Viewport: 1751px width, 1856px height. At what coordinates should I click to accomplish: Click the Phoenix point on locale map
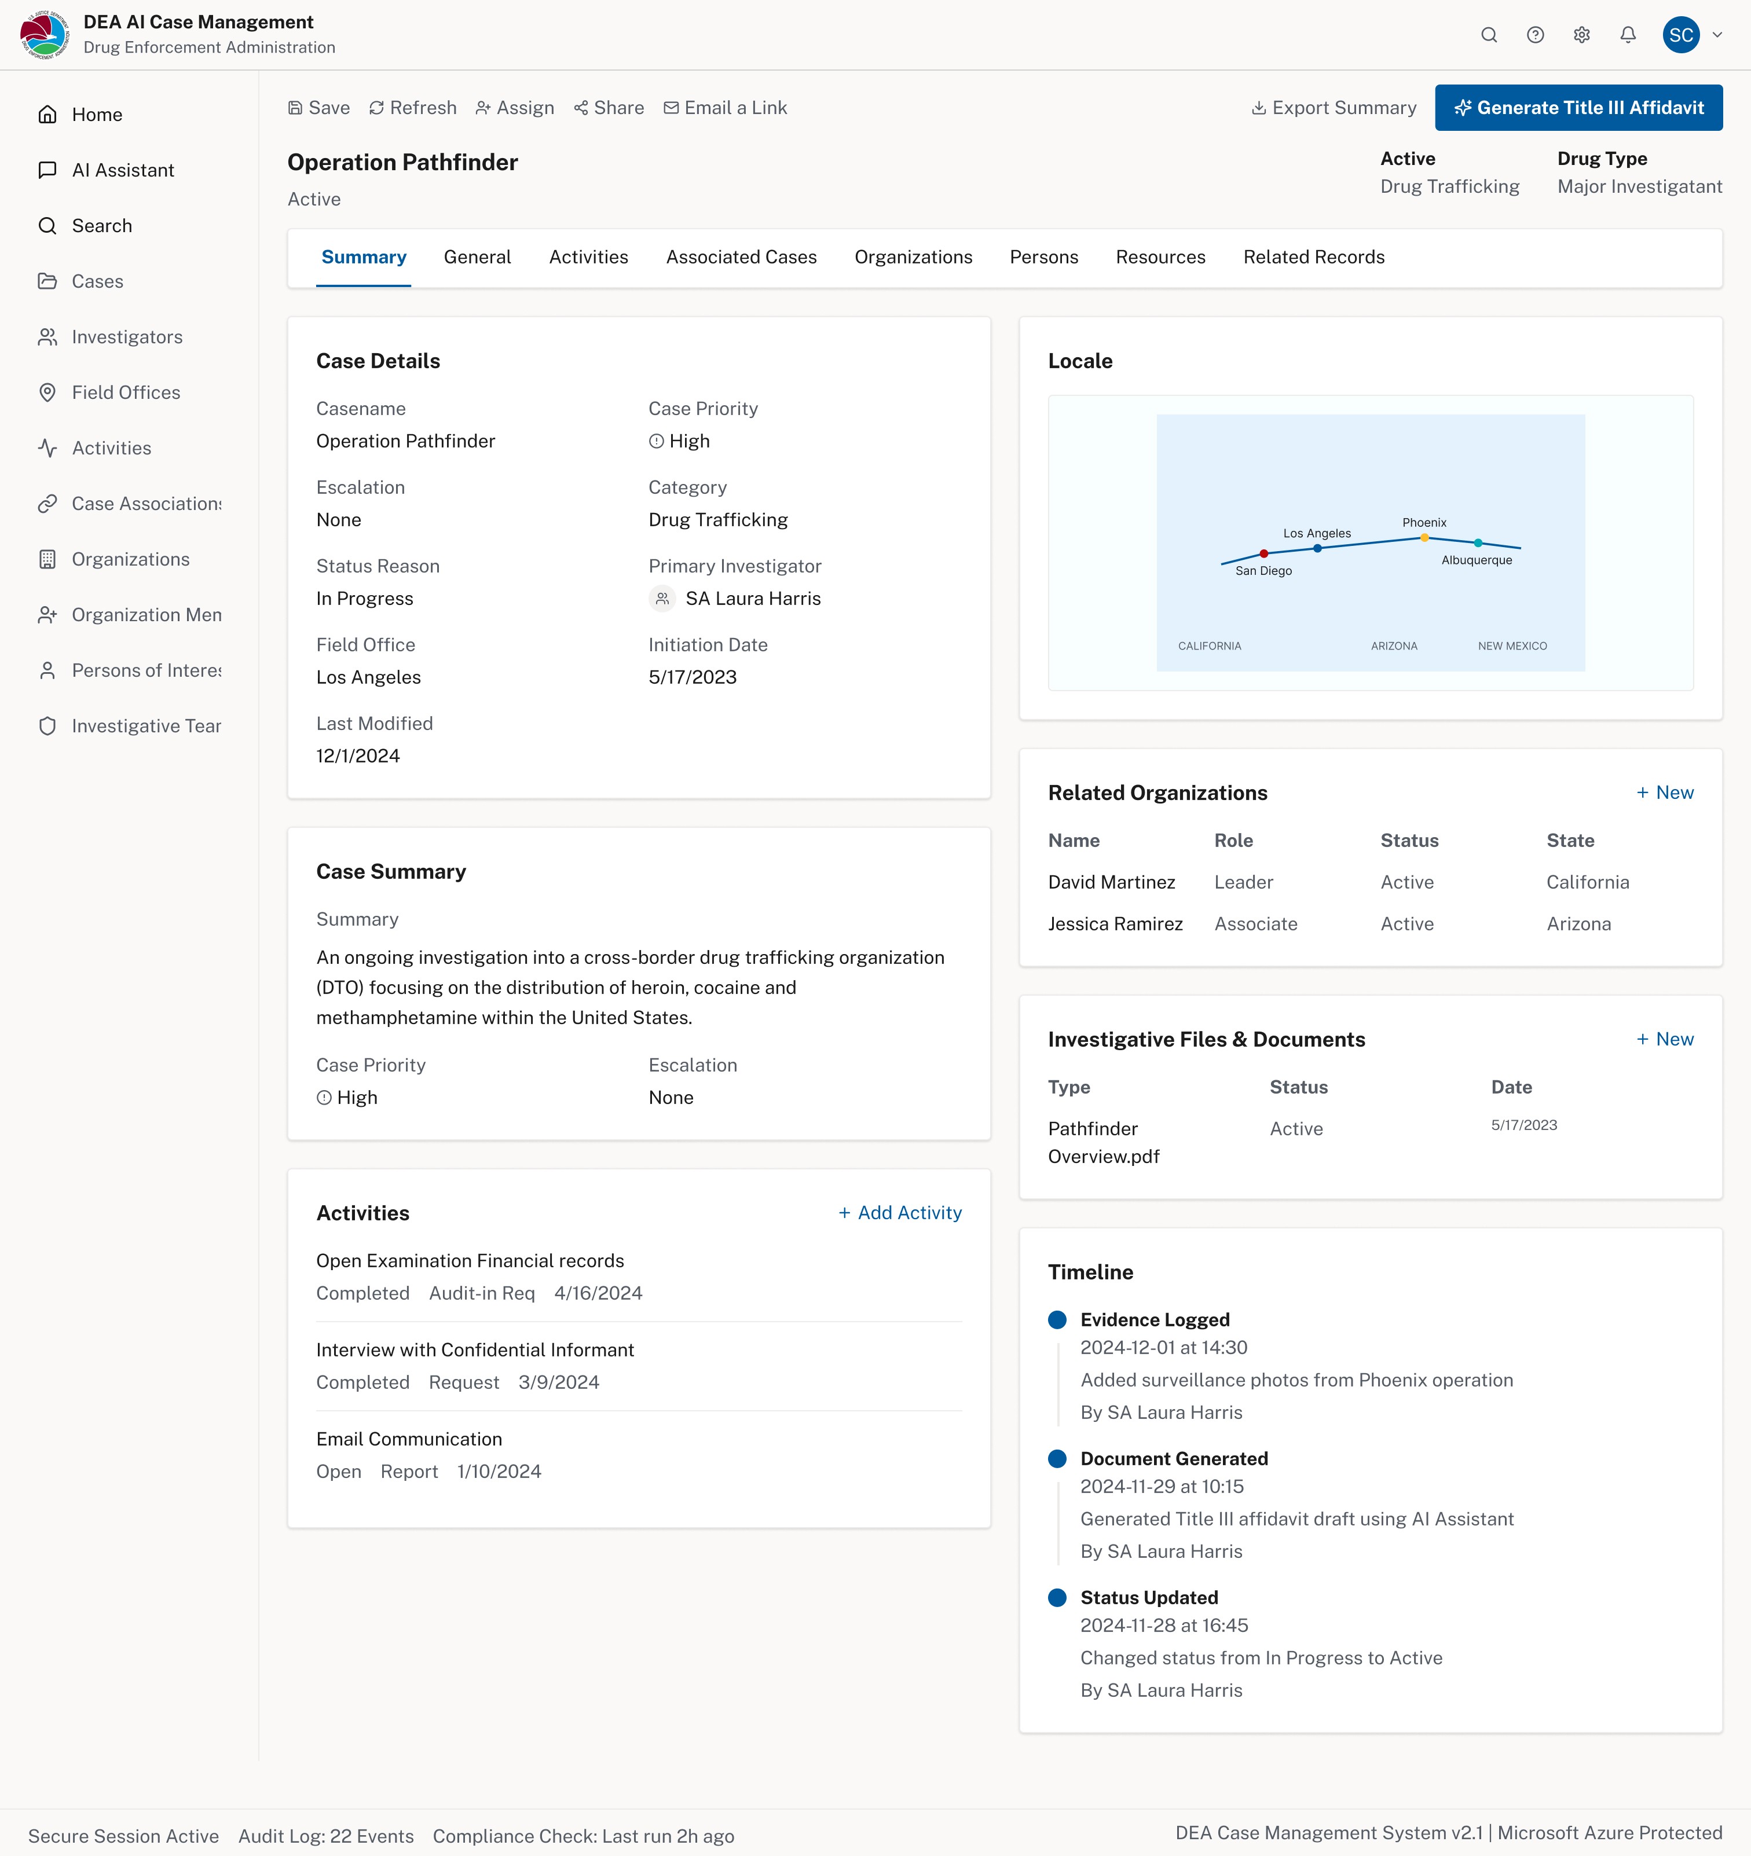(1424, 538)
